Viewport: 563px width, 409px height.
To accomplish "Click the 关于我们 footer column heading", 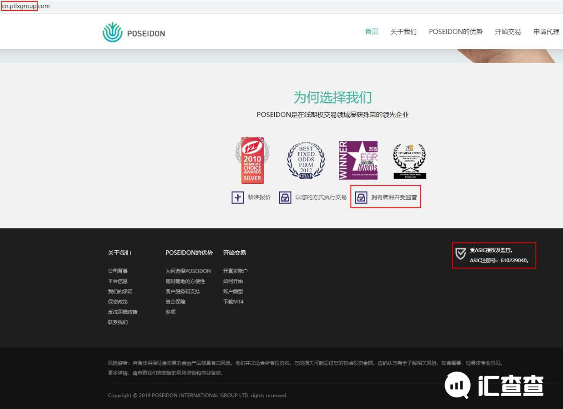I will pos(120,253).
